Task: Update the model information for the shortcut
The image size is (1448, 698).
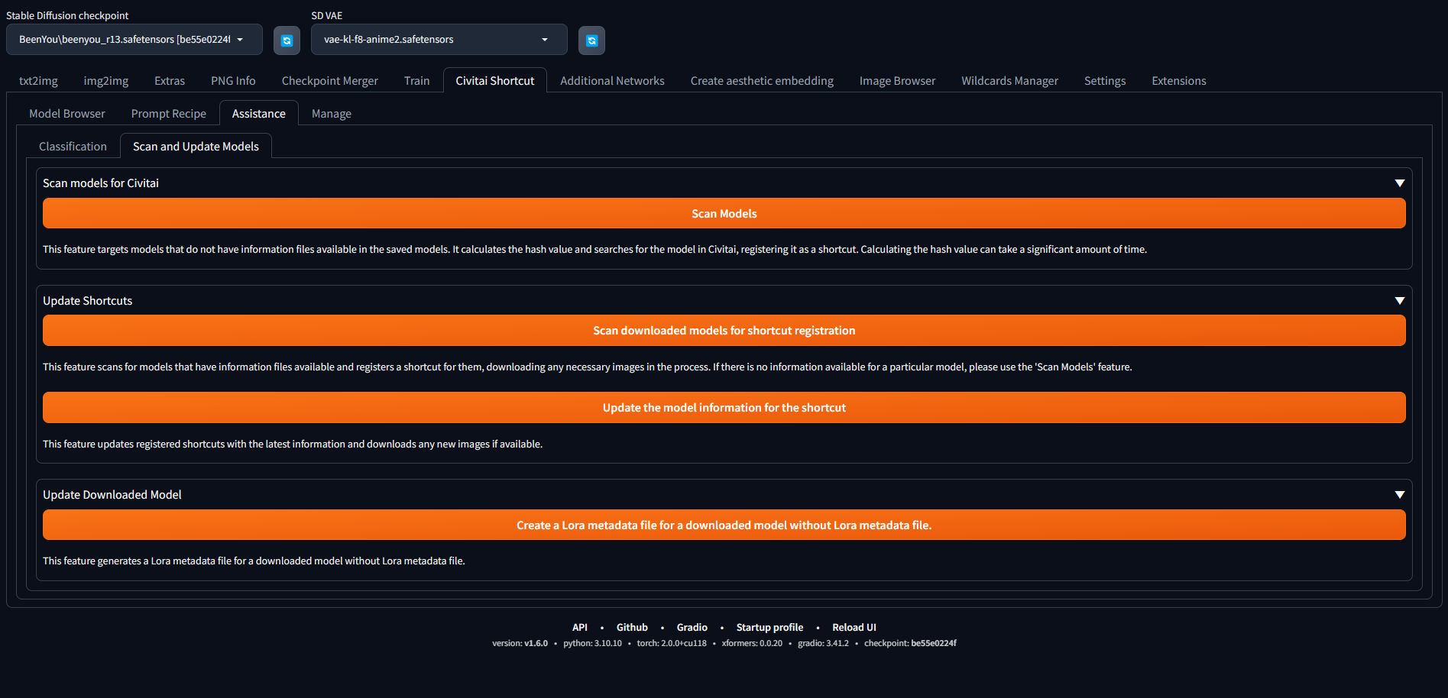Action: (724, 407)
